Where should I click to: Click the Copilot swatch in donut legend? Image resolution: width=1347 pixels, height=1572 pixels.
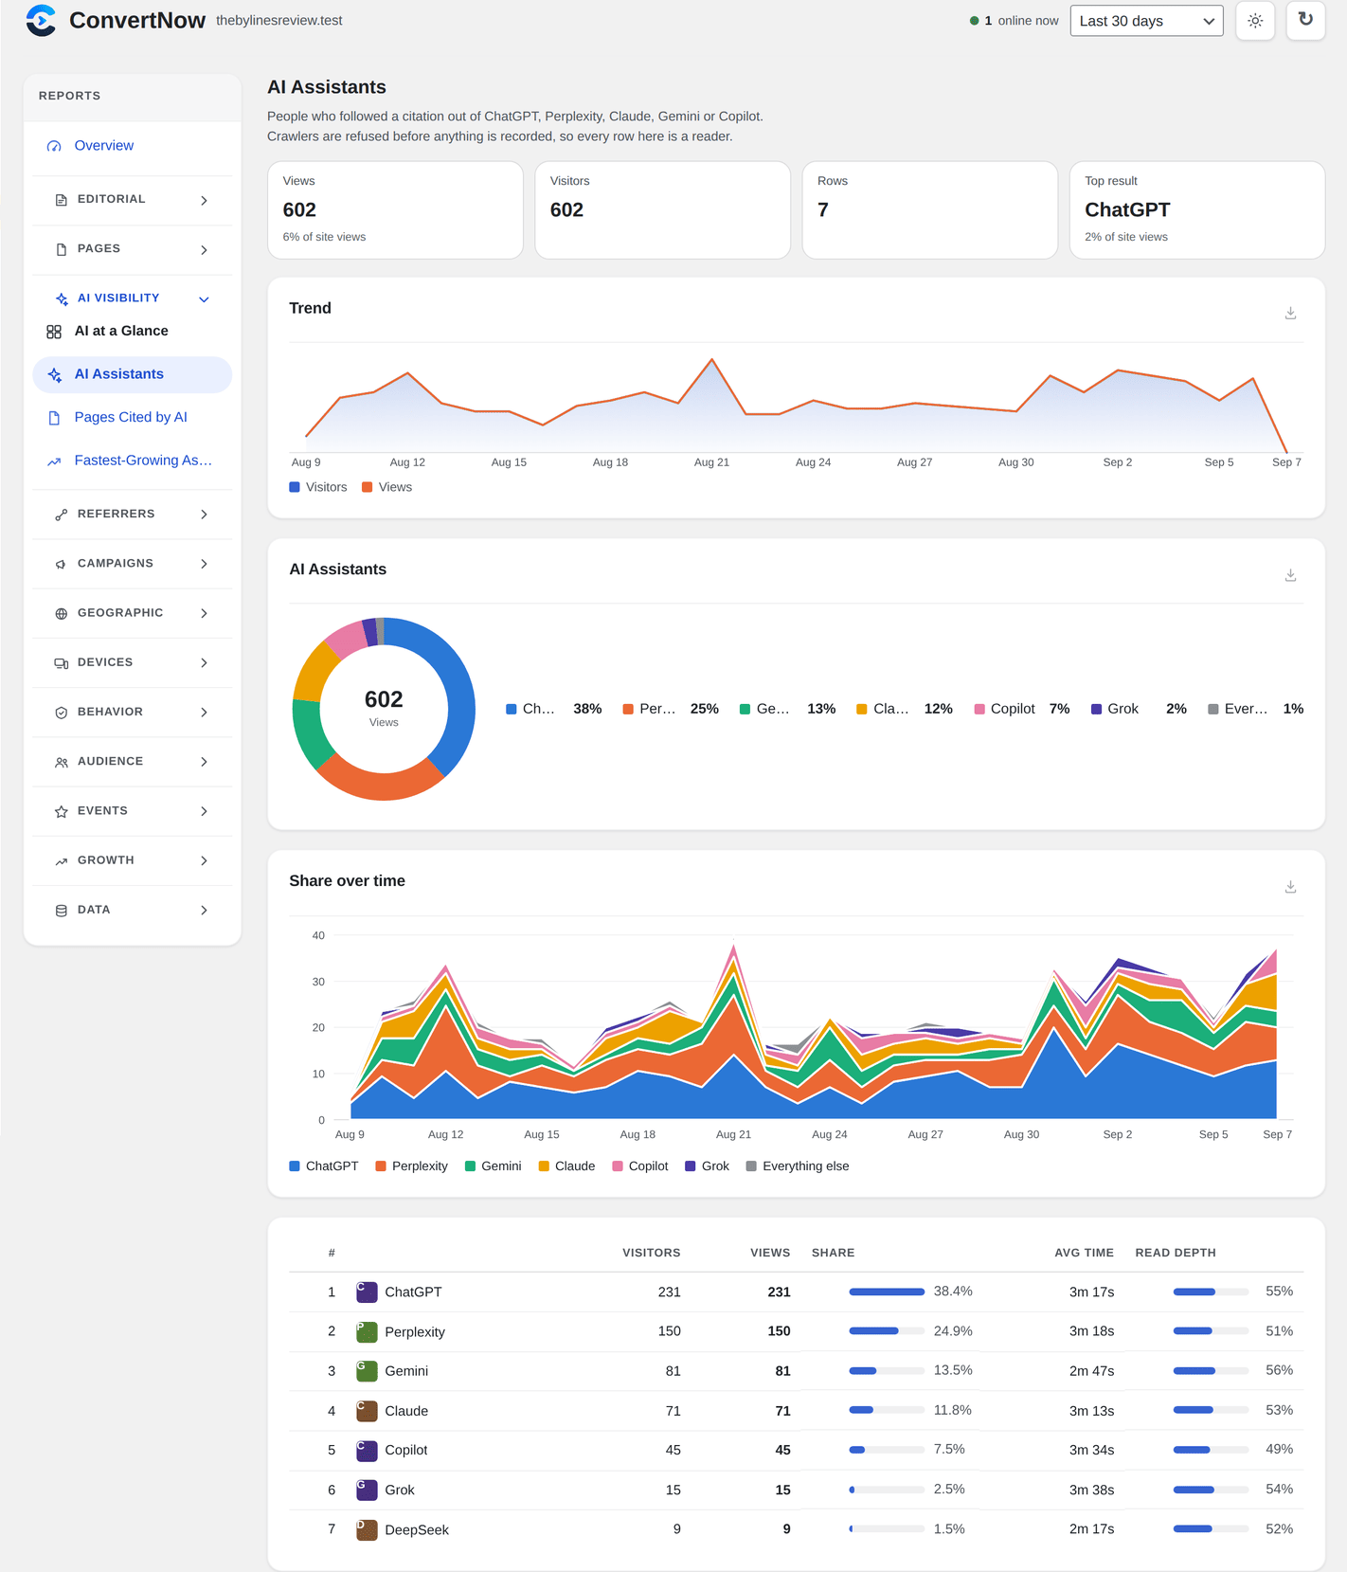979,710
